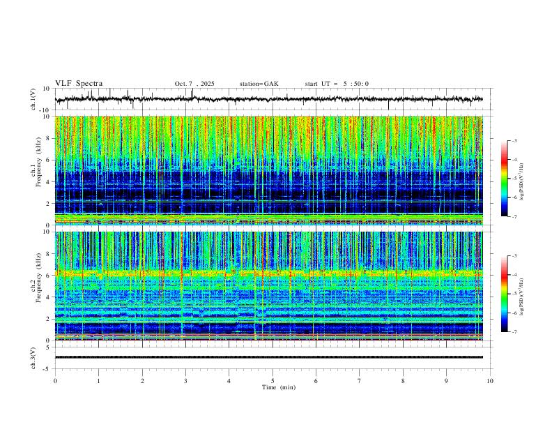Click the ch.1 spectrogram's upper PSD colorbar

[505, 179]
